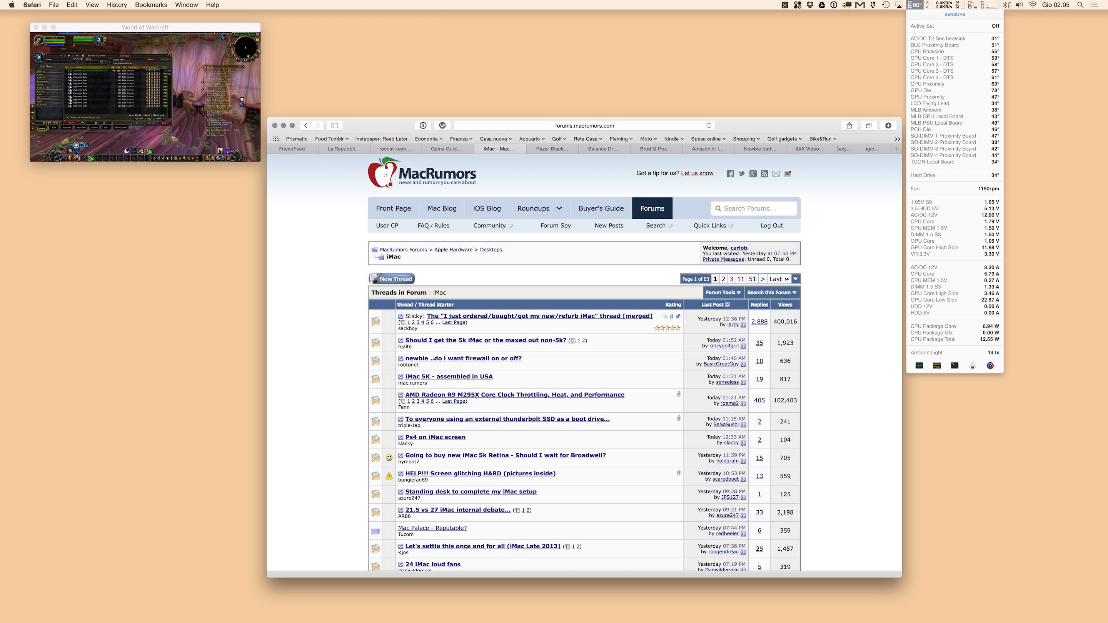Toggle checkbox beside "24 iMac loud fans"
The width and height of the screenshot is (1108, 623).
click(400, 565)
